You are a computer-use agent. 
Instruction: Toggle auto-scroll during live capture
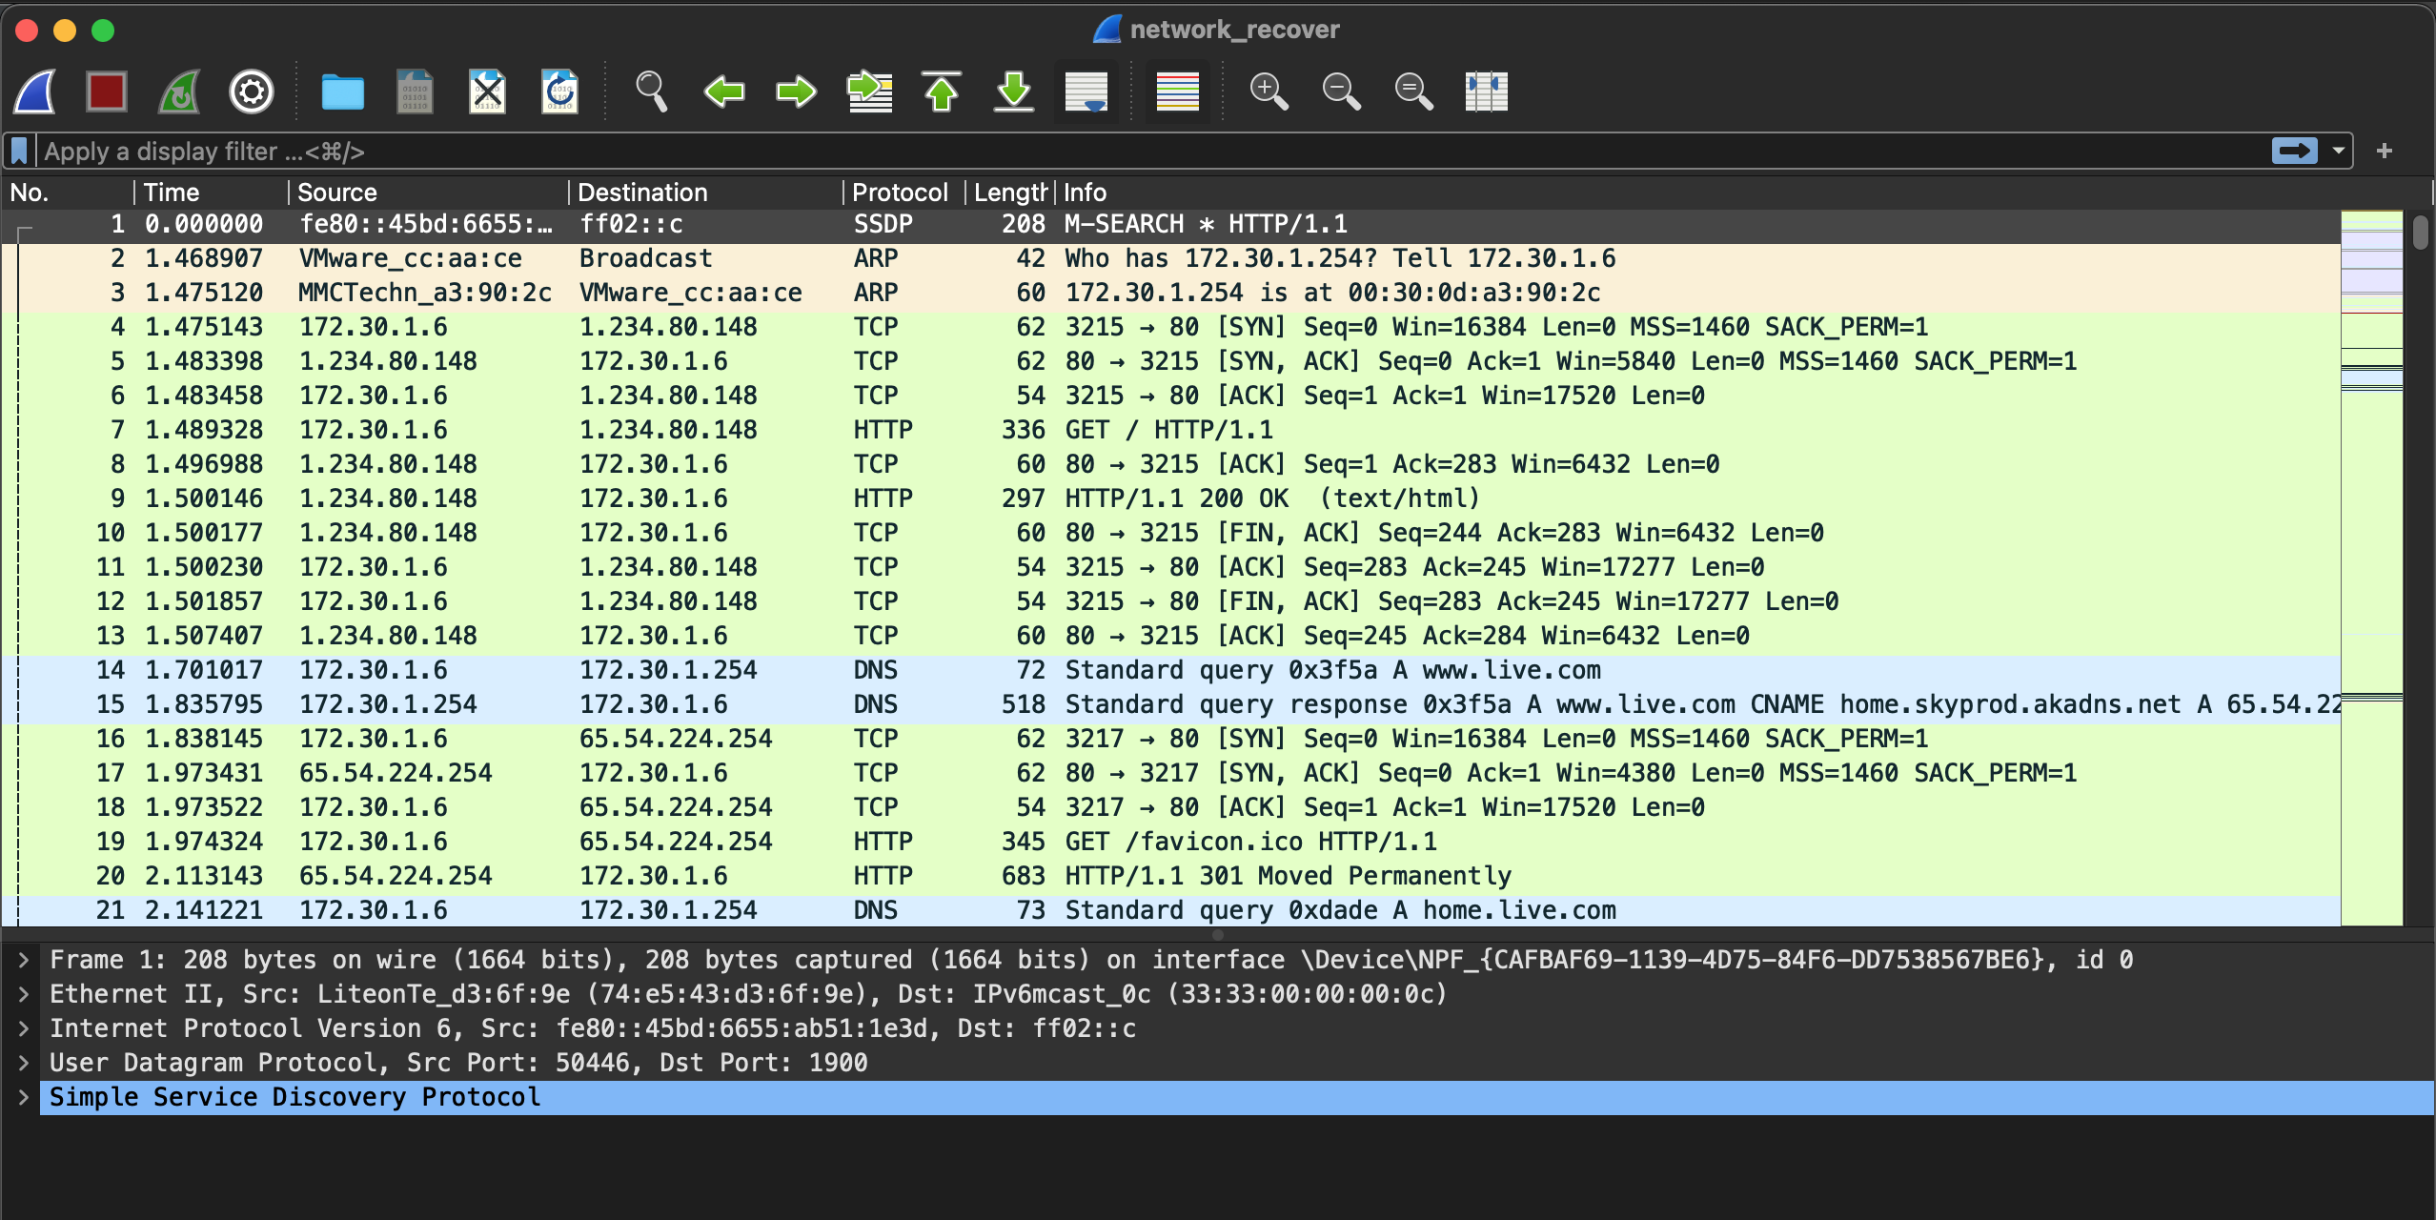coord(1086,92)
